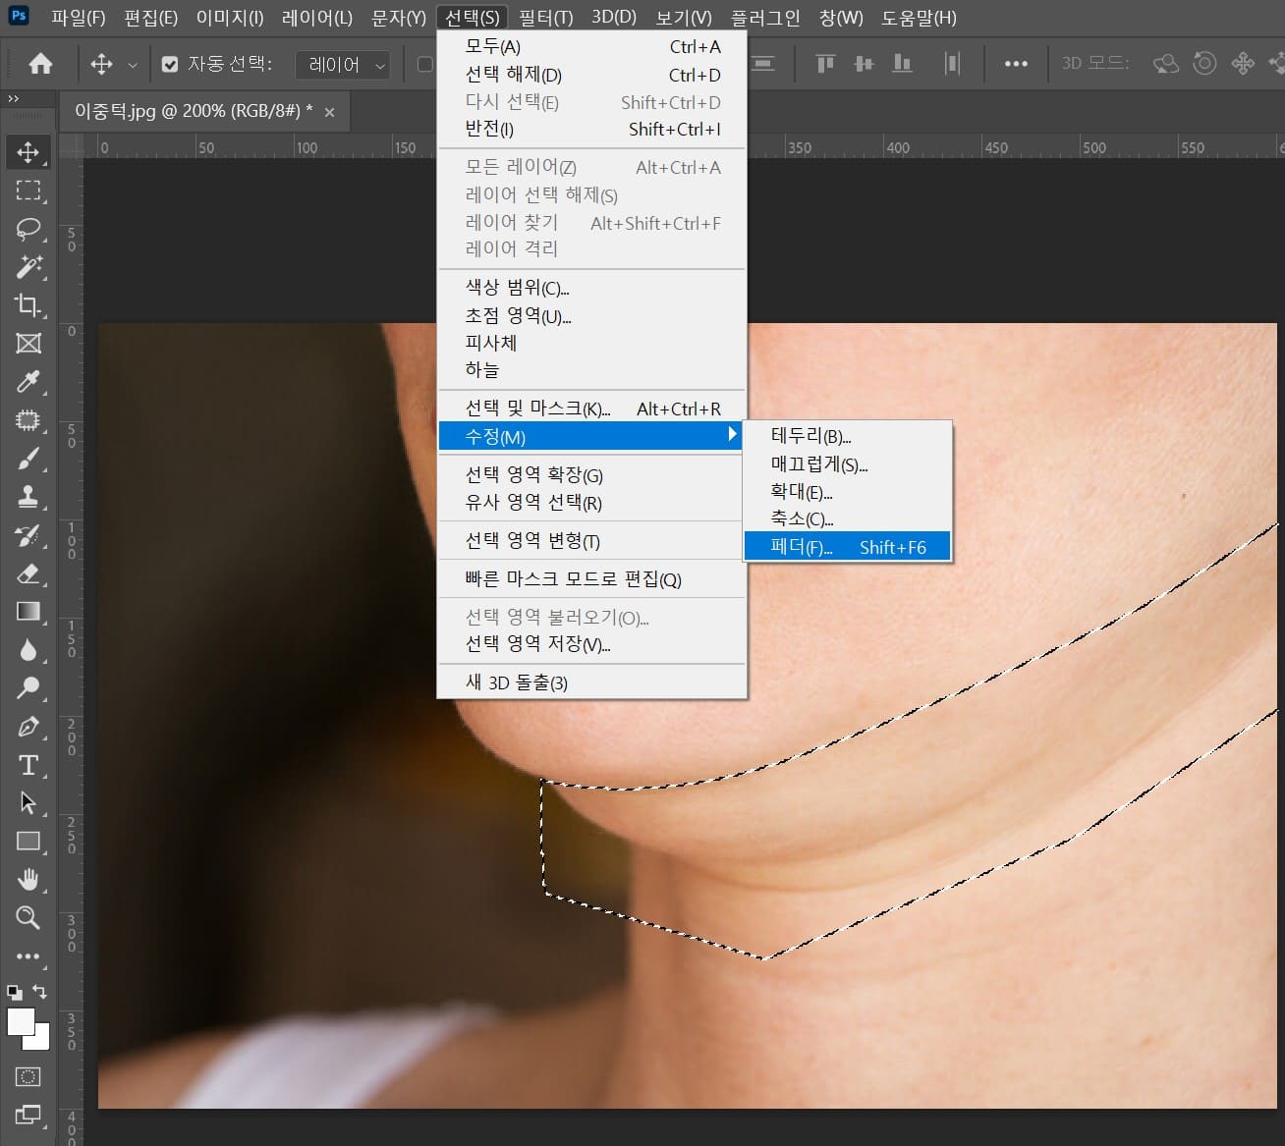Close the 이중턱.jpg document tab
This screenshot has height=1146, width=1285.
(x=329, y=112)
